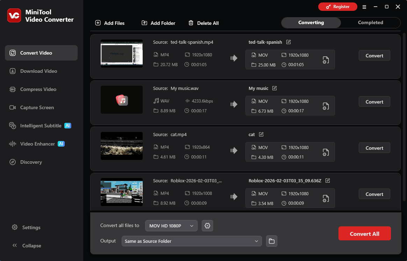407x261 pixels.
Task: Go to Compress Video in sidebar
Action: click(x=41, y=89)
